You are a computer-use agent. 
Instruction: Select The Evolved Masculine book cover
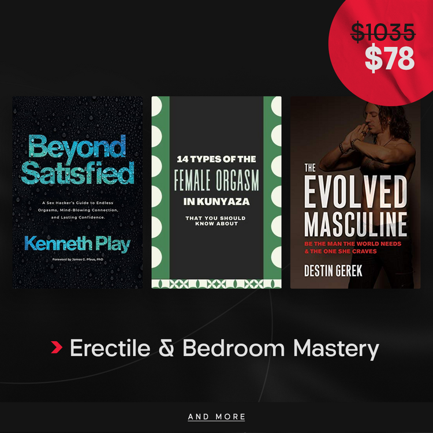tap(356, 192)
